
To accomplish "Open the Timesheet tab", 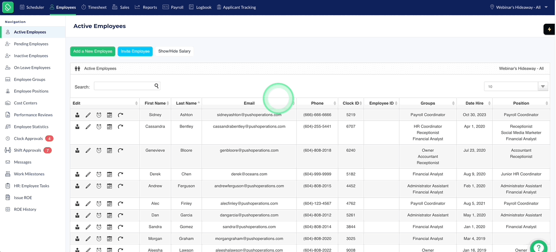I will point(93,7).
